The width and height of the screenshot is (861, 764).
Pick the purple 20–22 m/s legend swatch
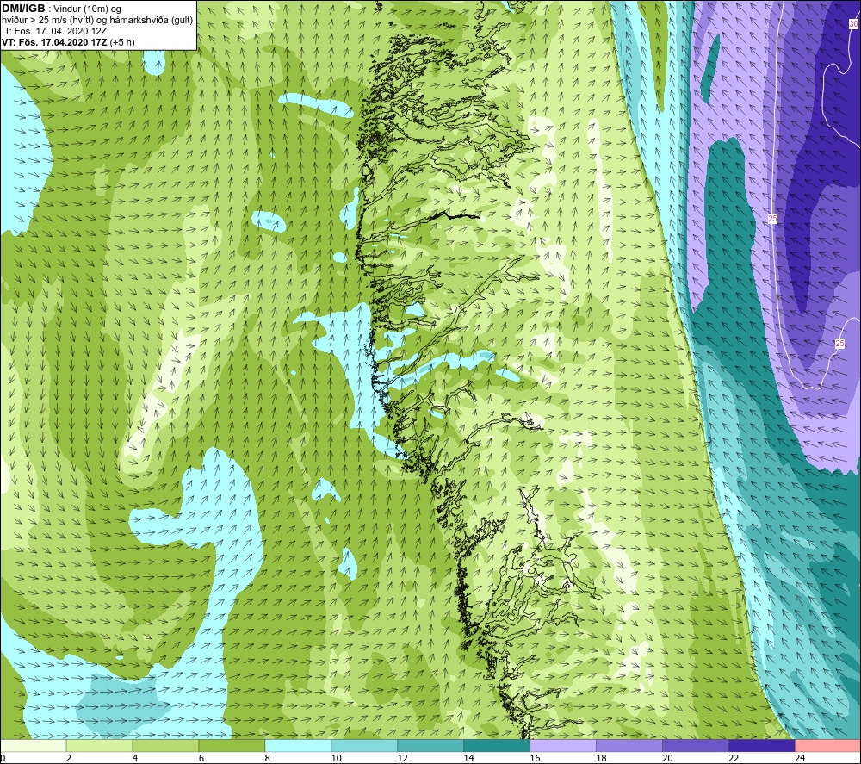[695, 745]
